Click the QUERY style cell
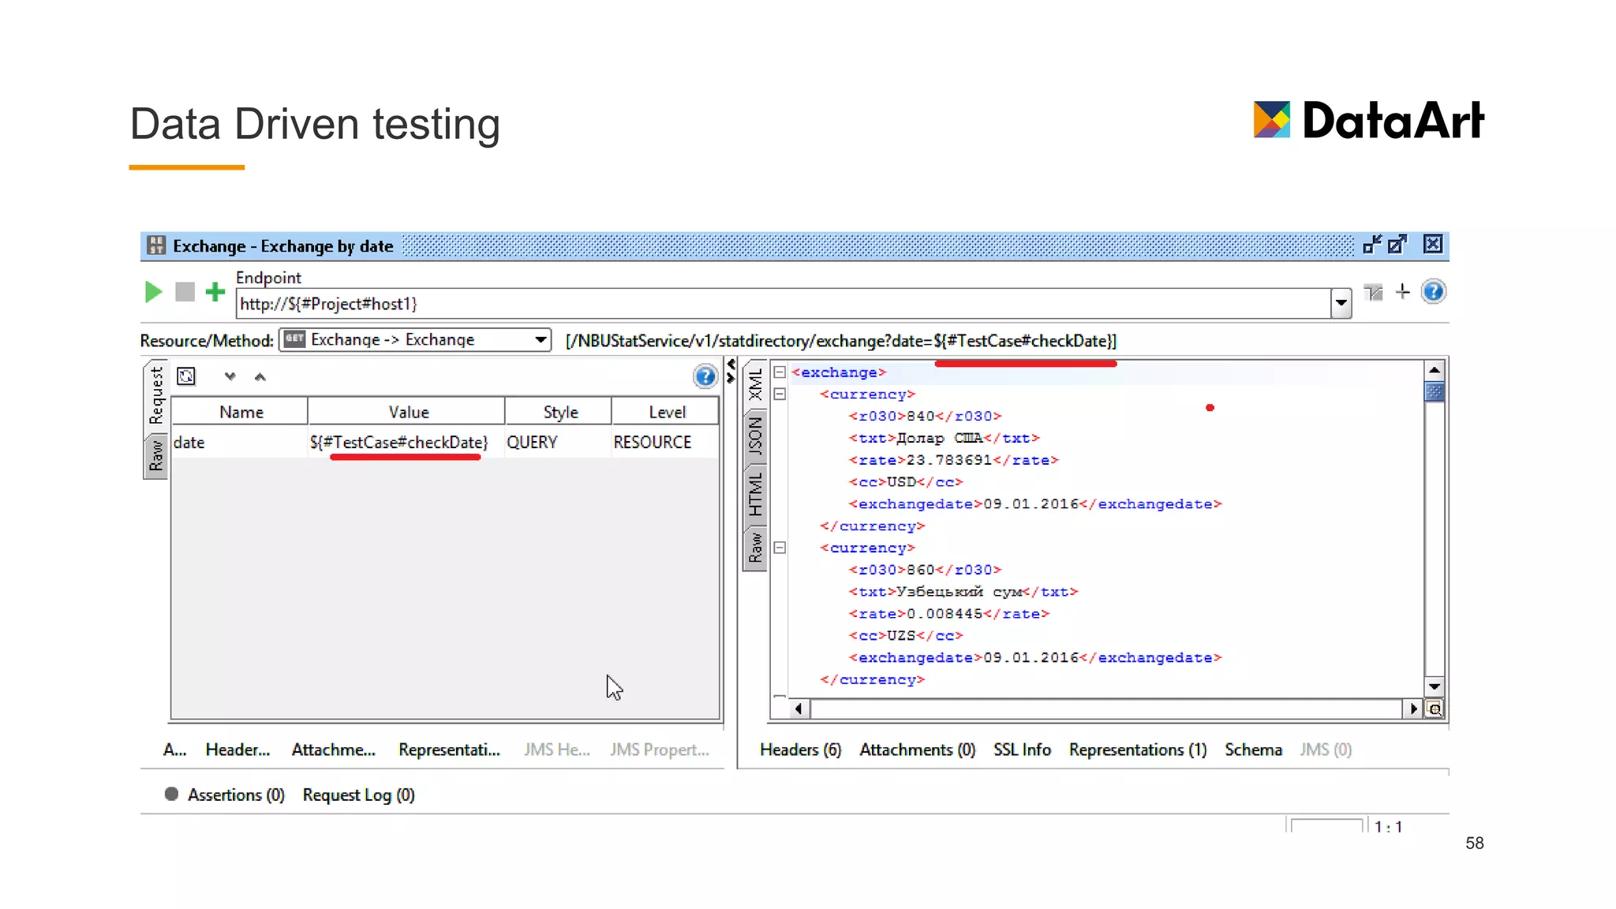 (558, 443)
